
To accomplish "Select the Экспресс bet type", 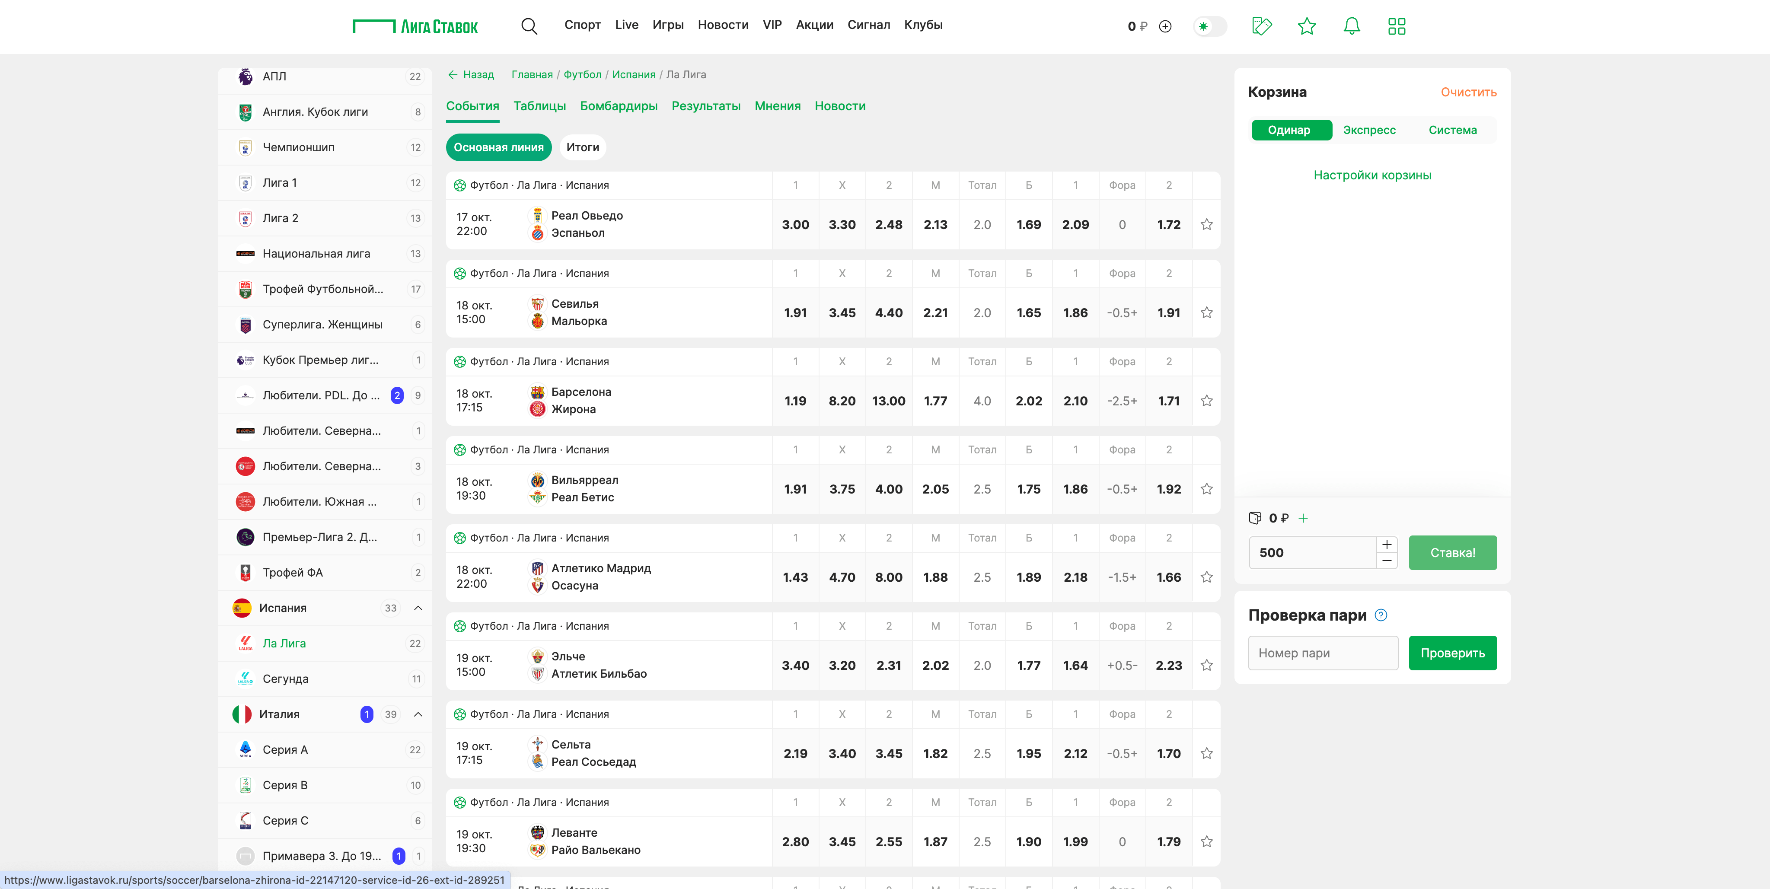I will click(1369, 130).
